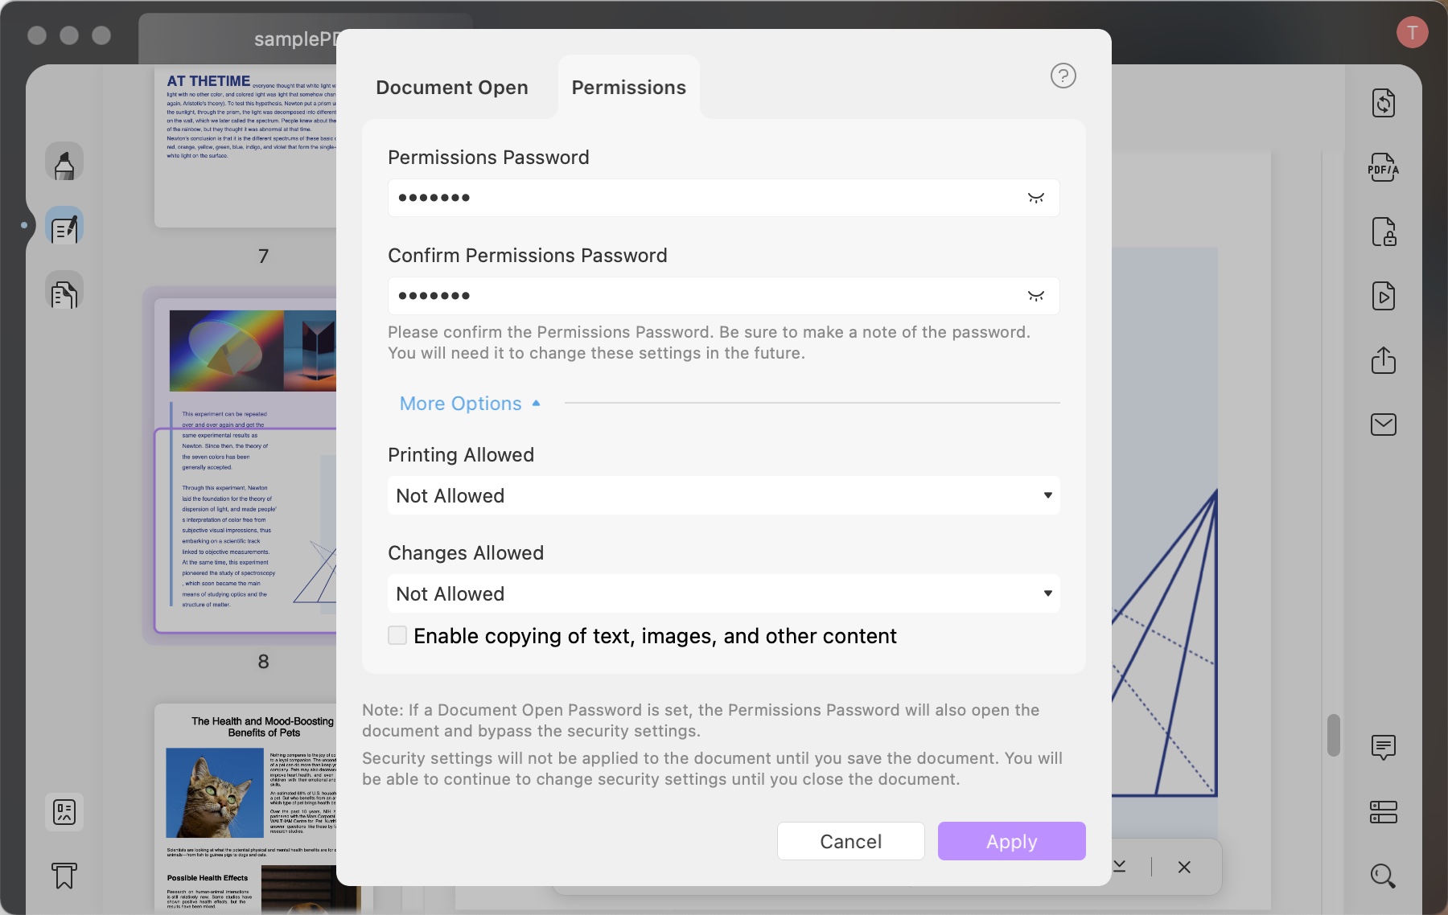Reveal the Permissions Password characters

[x=1037, y=198]
